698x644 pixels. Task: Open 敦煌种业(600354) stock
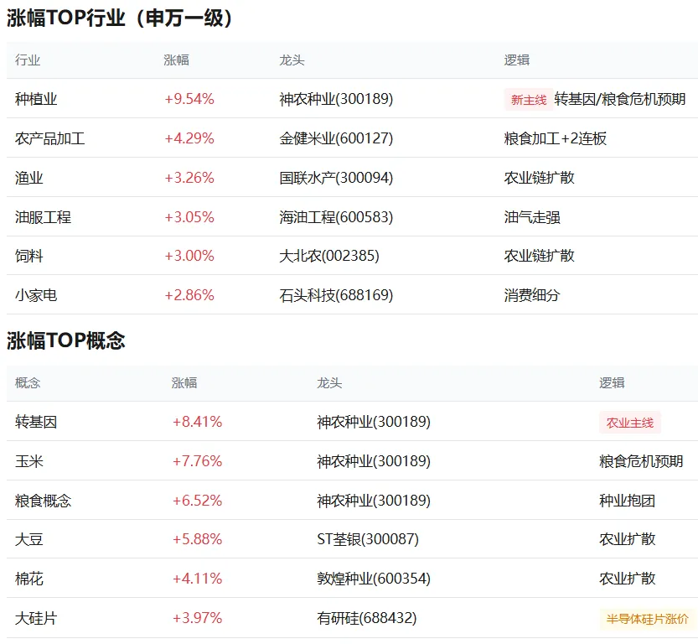[x=374, y=579]
